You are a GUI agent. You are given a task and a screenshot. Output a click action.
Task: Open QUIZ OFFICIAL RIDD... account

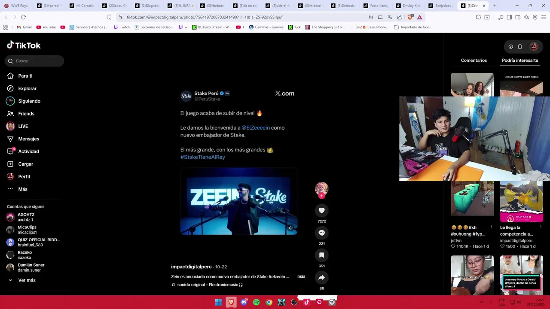(34, 242)
